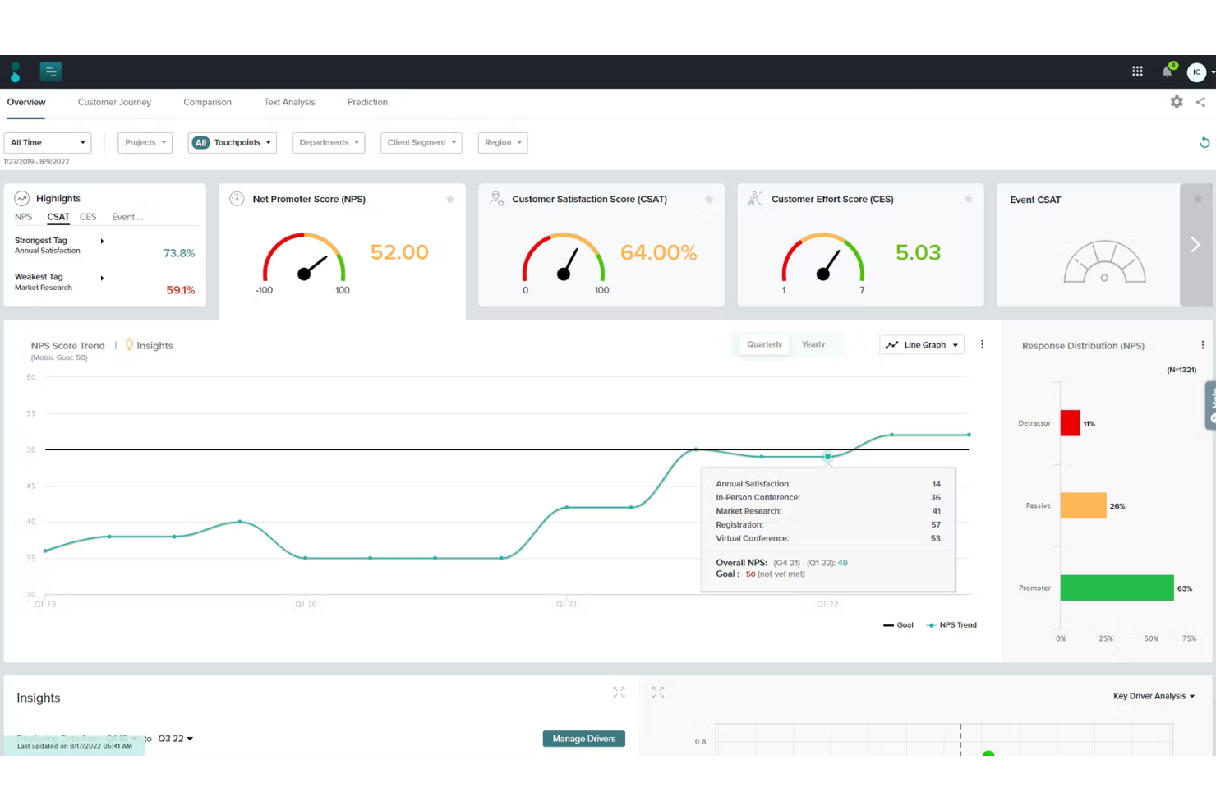This screenshot has height=811, width=1216.
Task: Favorite the Net Promoter Score card star
Action: pos(450,199)
